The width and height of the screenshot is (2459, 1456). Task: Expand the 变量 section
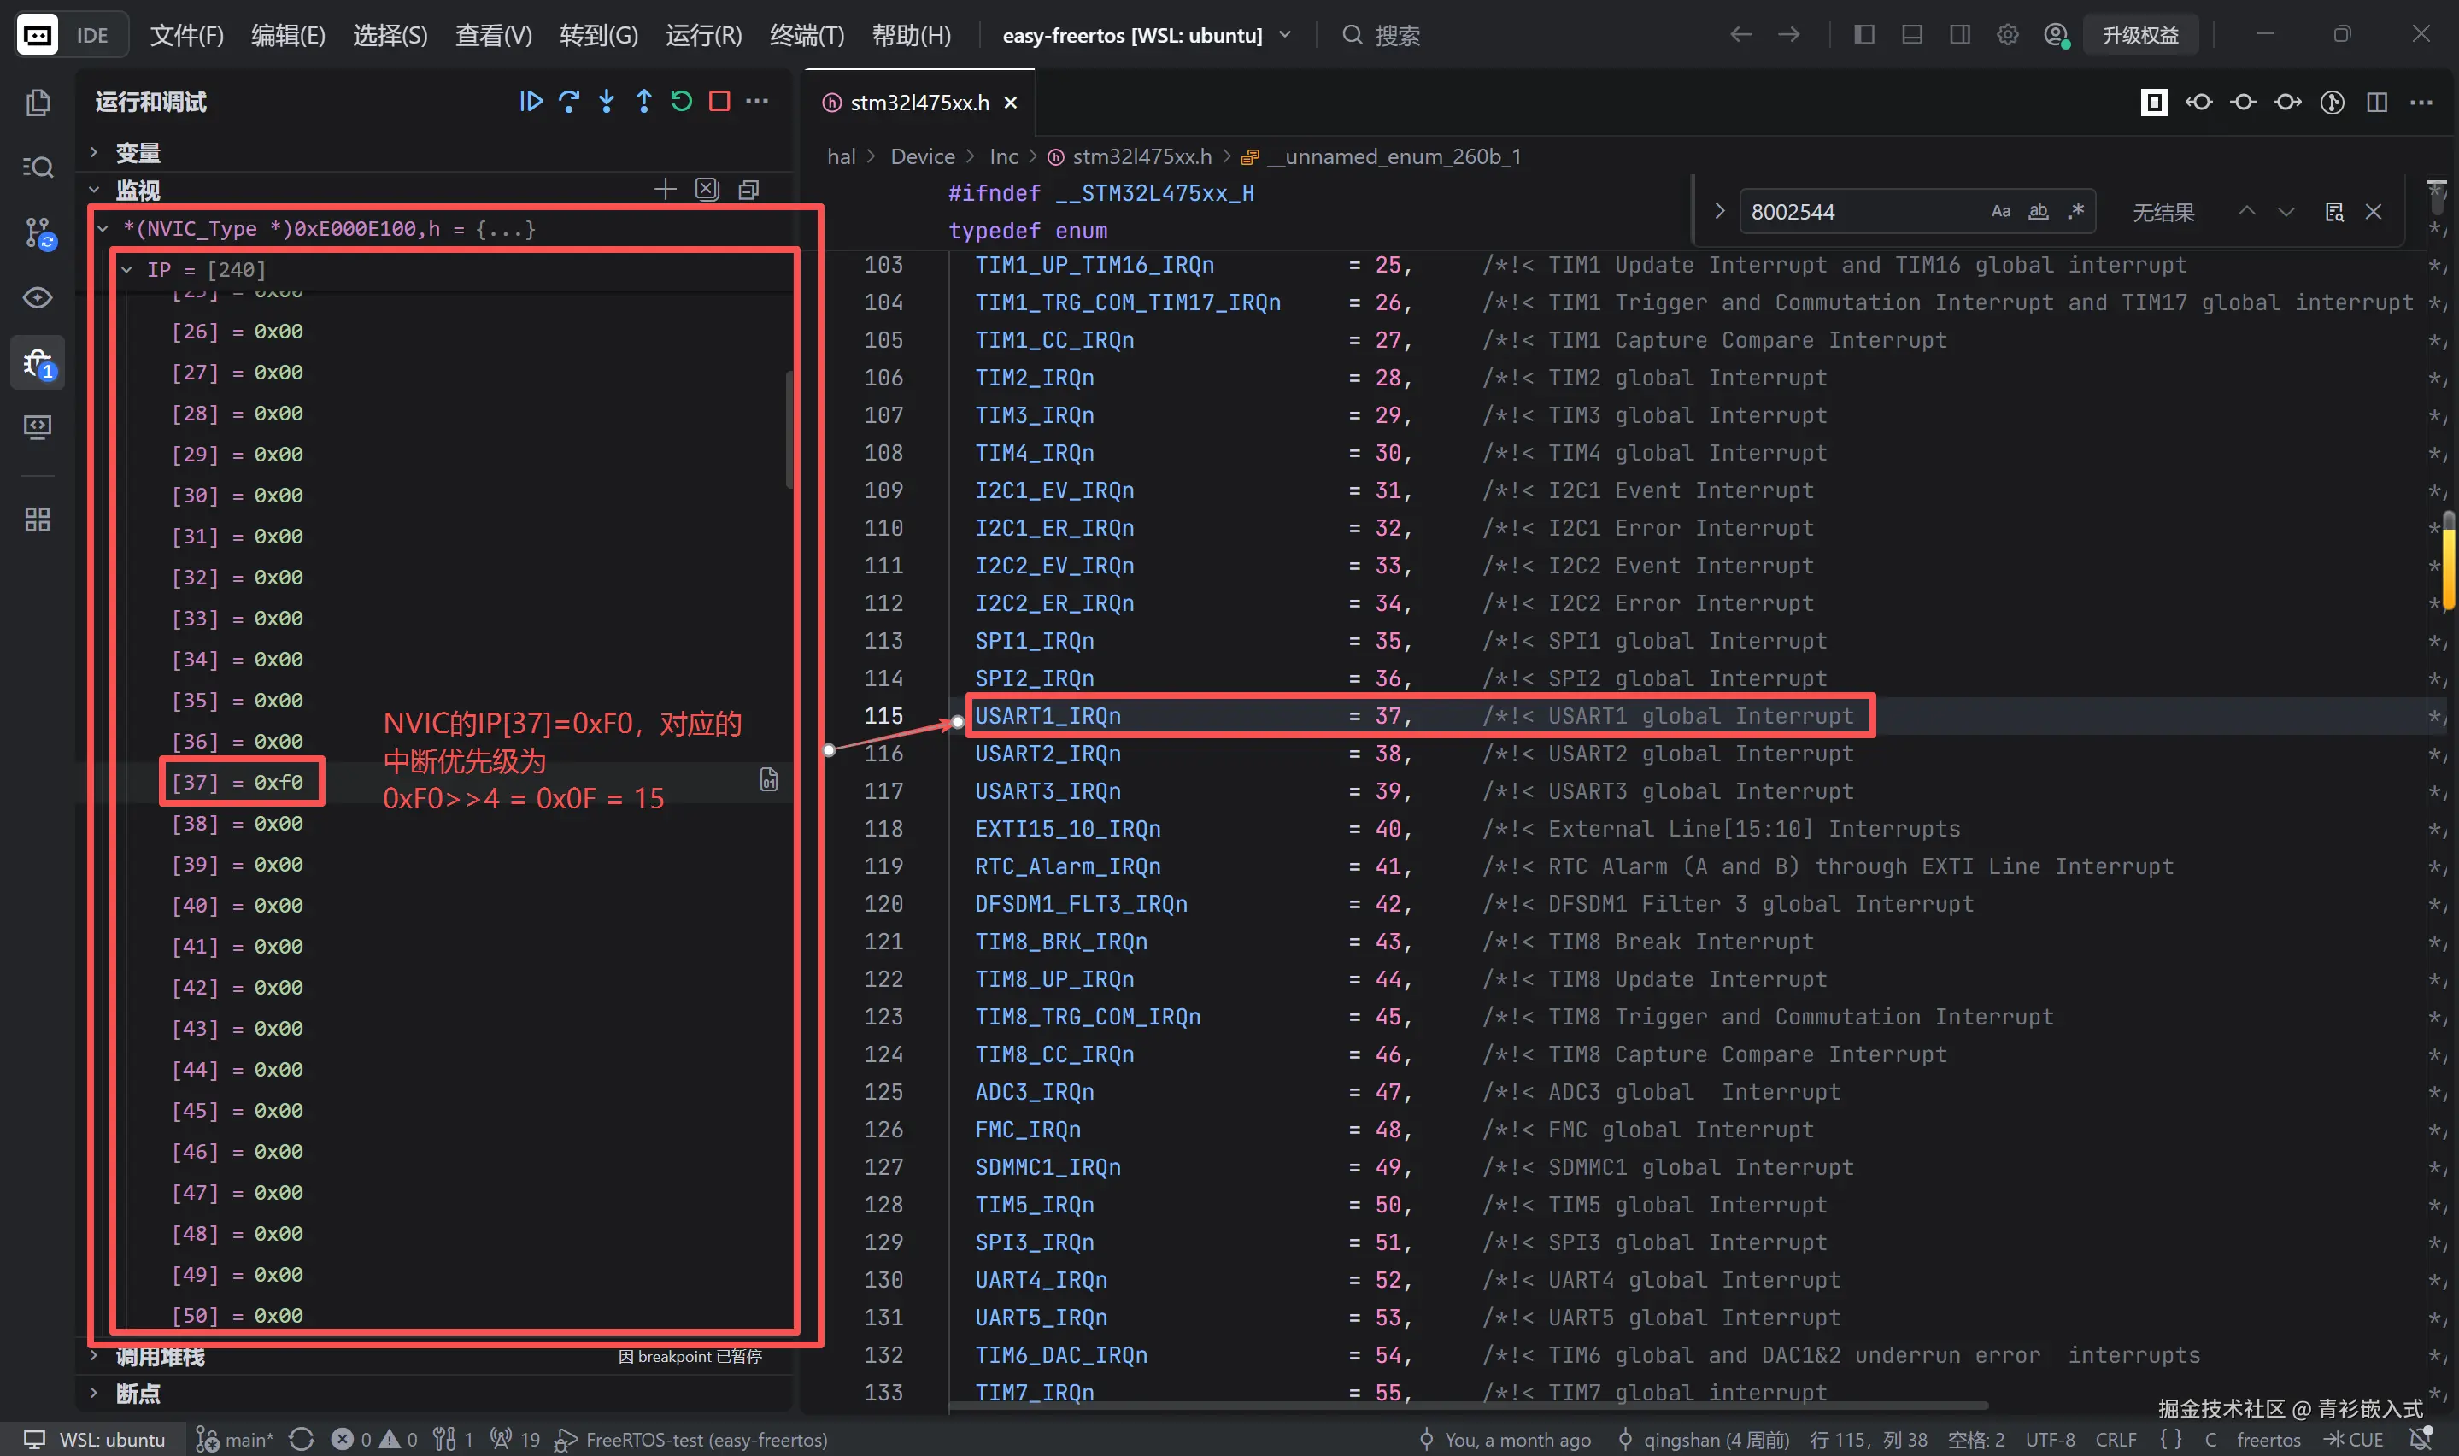click(x=94, y=152)
